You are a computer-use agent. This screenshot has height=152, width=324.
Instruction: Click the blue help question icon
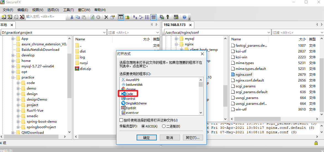tap(184, 17)
